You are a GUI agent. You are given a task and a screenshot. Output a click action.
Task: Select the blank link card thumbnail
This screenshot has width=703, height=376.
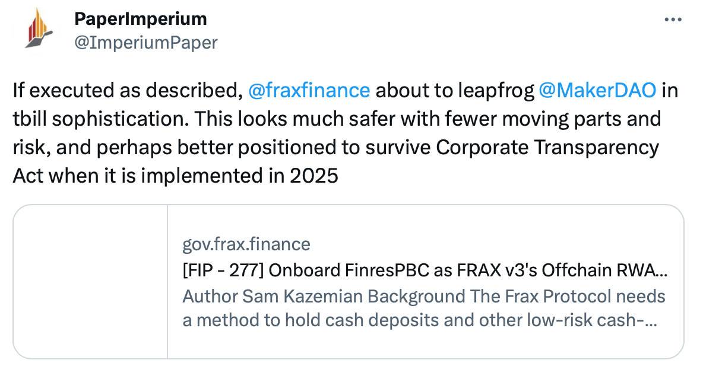[91, 282]
